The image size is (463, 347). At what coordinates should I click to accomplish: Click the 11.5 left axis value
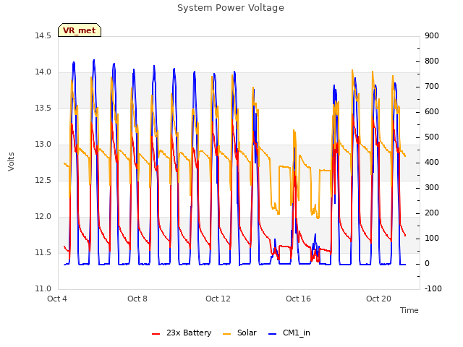pos(43,253)
